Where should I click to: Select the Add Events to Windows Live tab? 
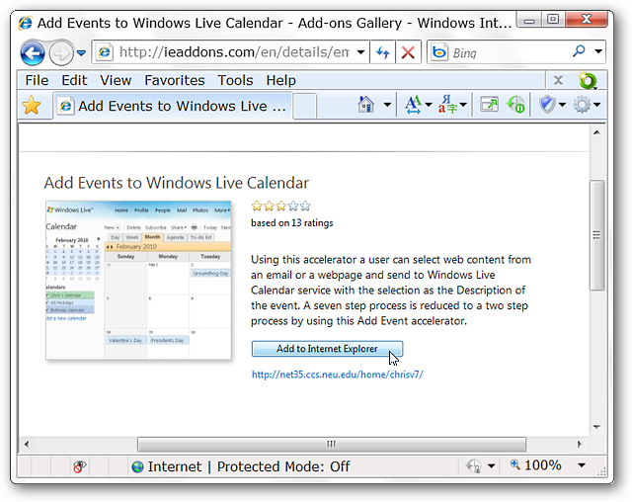click(173, 106)
